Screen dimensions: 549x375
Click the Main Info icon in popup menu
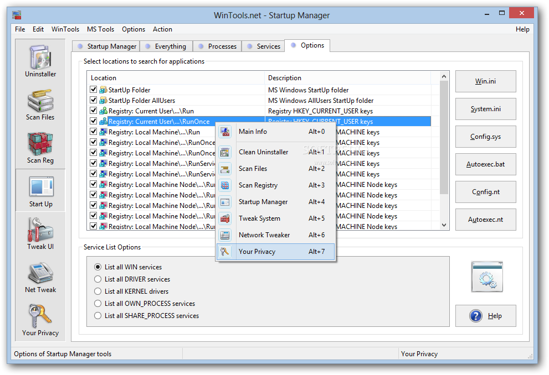[x=225, y=132]
